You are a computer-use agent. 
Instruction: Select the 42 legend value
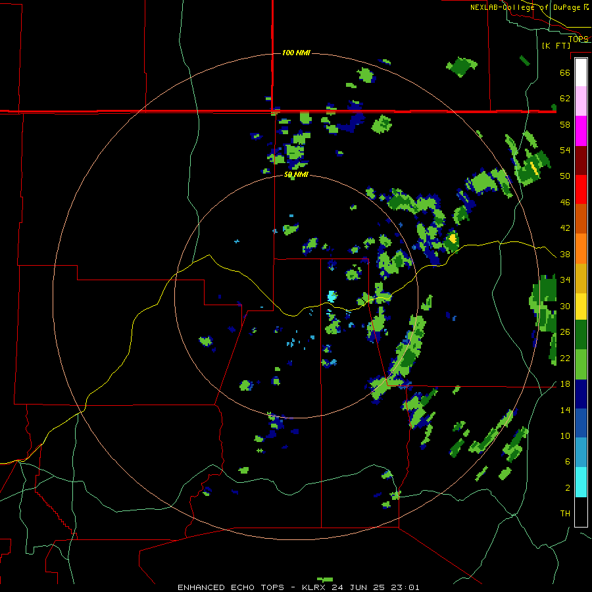565,228
